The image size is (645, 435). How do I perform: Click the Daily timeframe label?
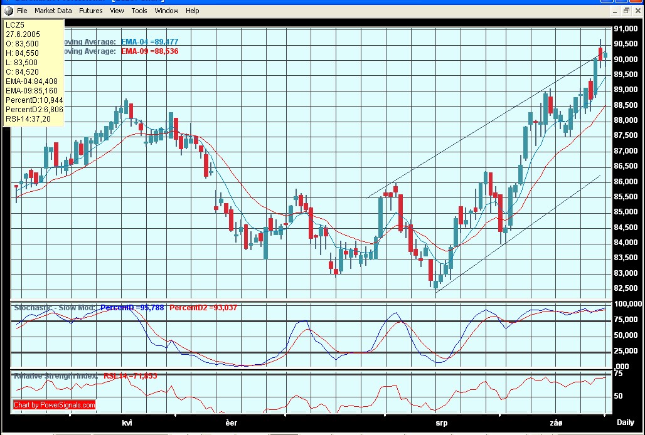626,422
